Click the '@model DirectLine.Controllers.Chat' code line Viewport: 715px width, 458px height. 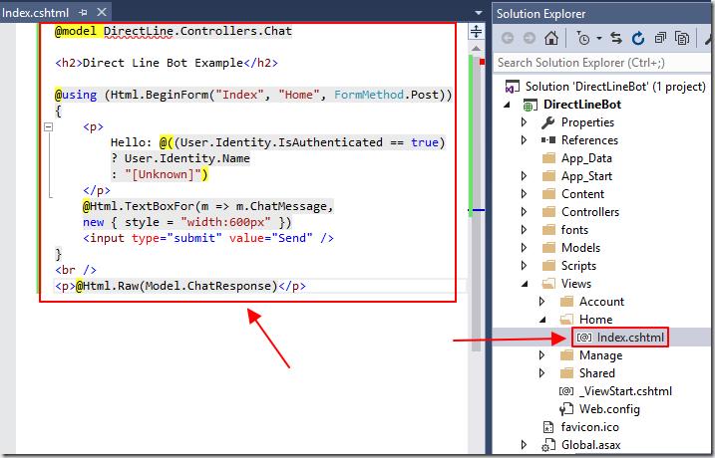point(174,31)
